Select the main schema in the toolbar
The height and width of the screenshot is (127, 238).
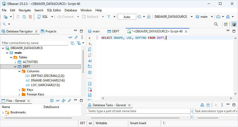click(x=202, y=17)
